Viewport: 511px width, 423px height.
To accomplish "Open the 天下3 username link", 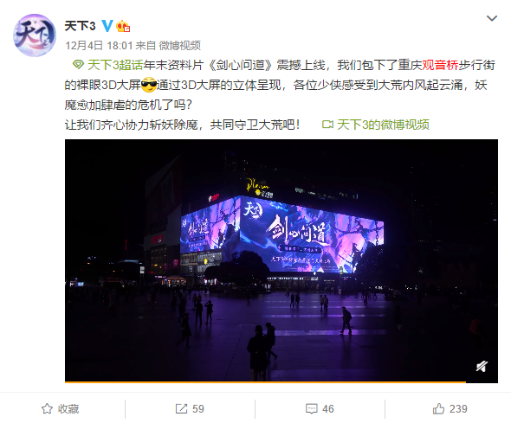I will coord(80,26).
